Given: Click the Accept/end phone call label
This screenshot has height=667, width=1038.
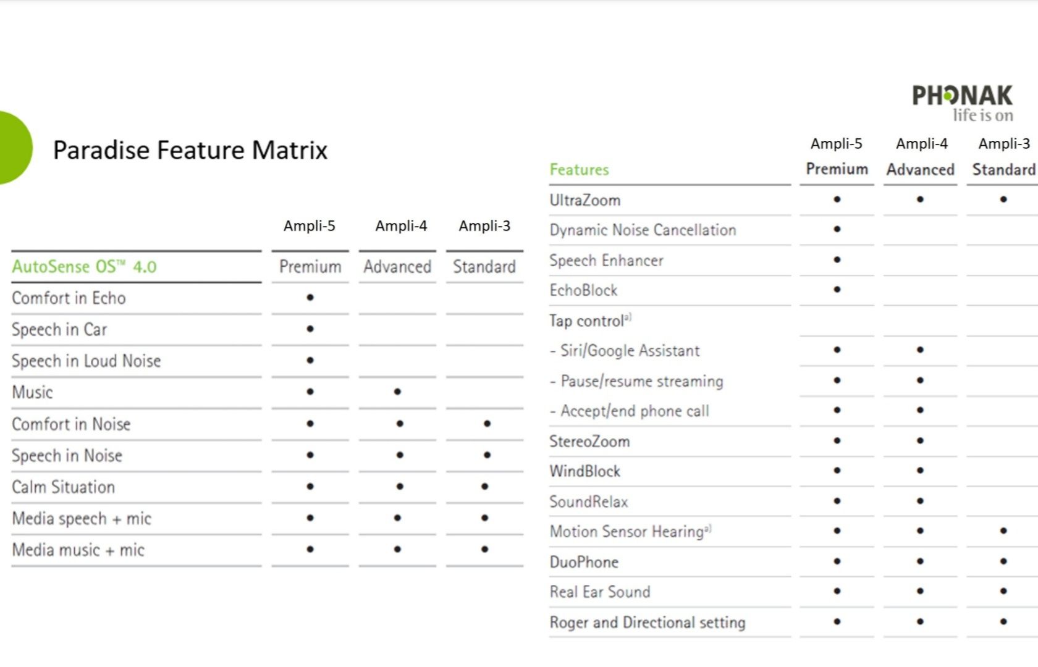Looking at the screenshot, I should 629,411.
